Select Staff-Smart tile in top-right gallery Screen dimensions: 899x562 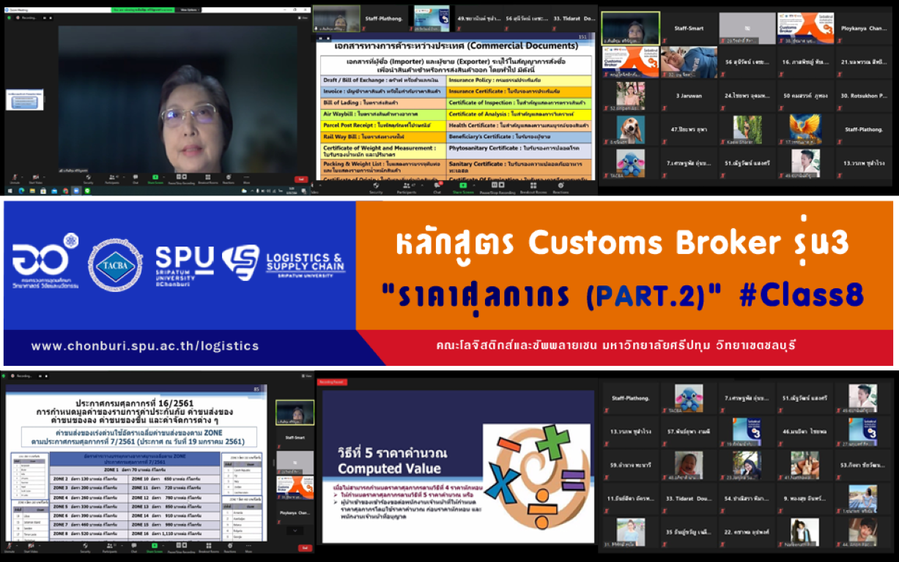pyautogui.click(x=689, y=28)
